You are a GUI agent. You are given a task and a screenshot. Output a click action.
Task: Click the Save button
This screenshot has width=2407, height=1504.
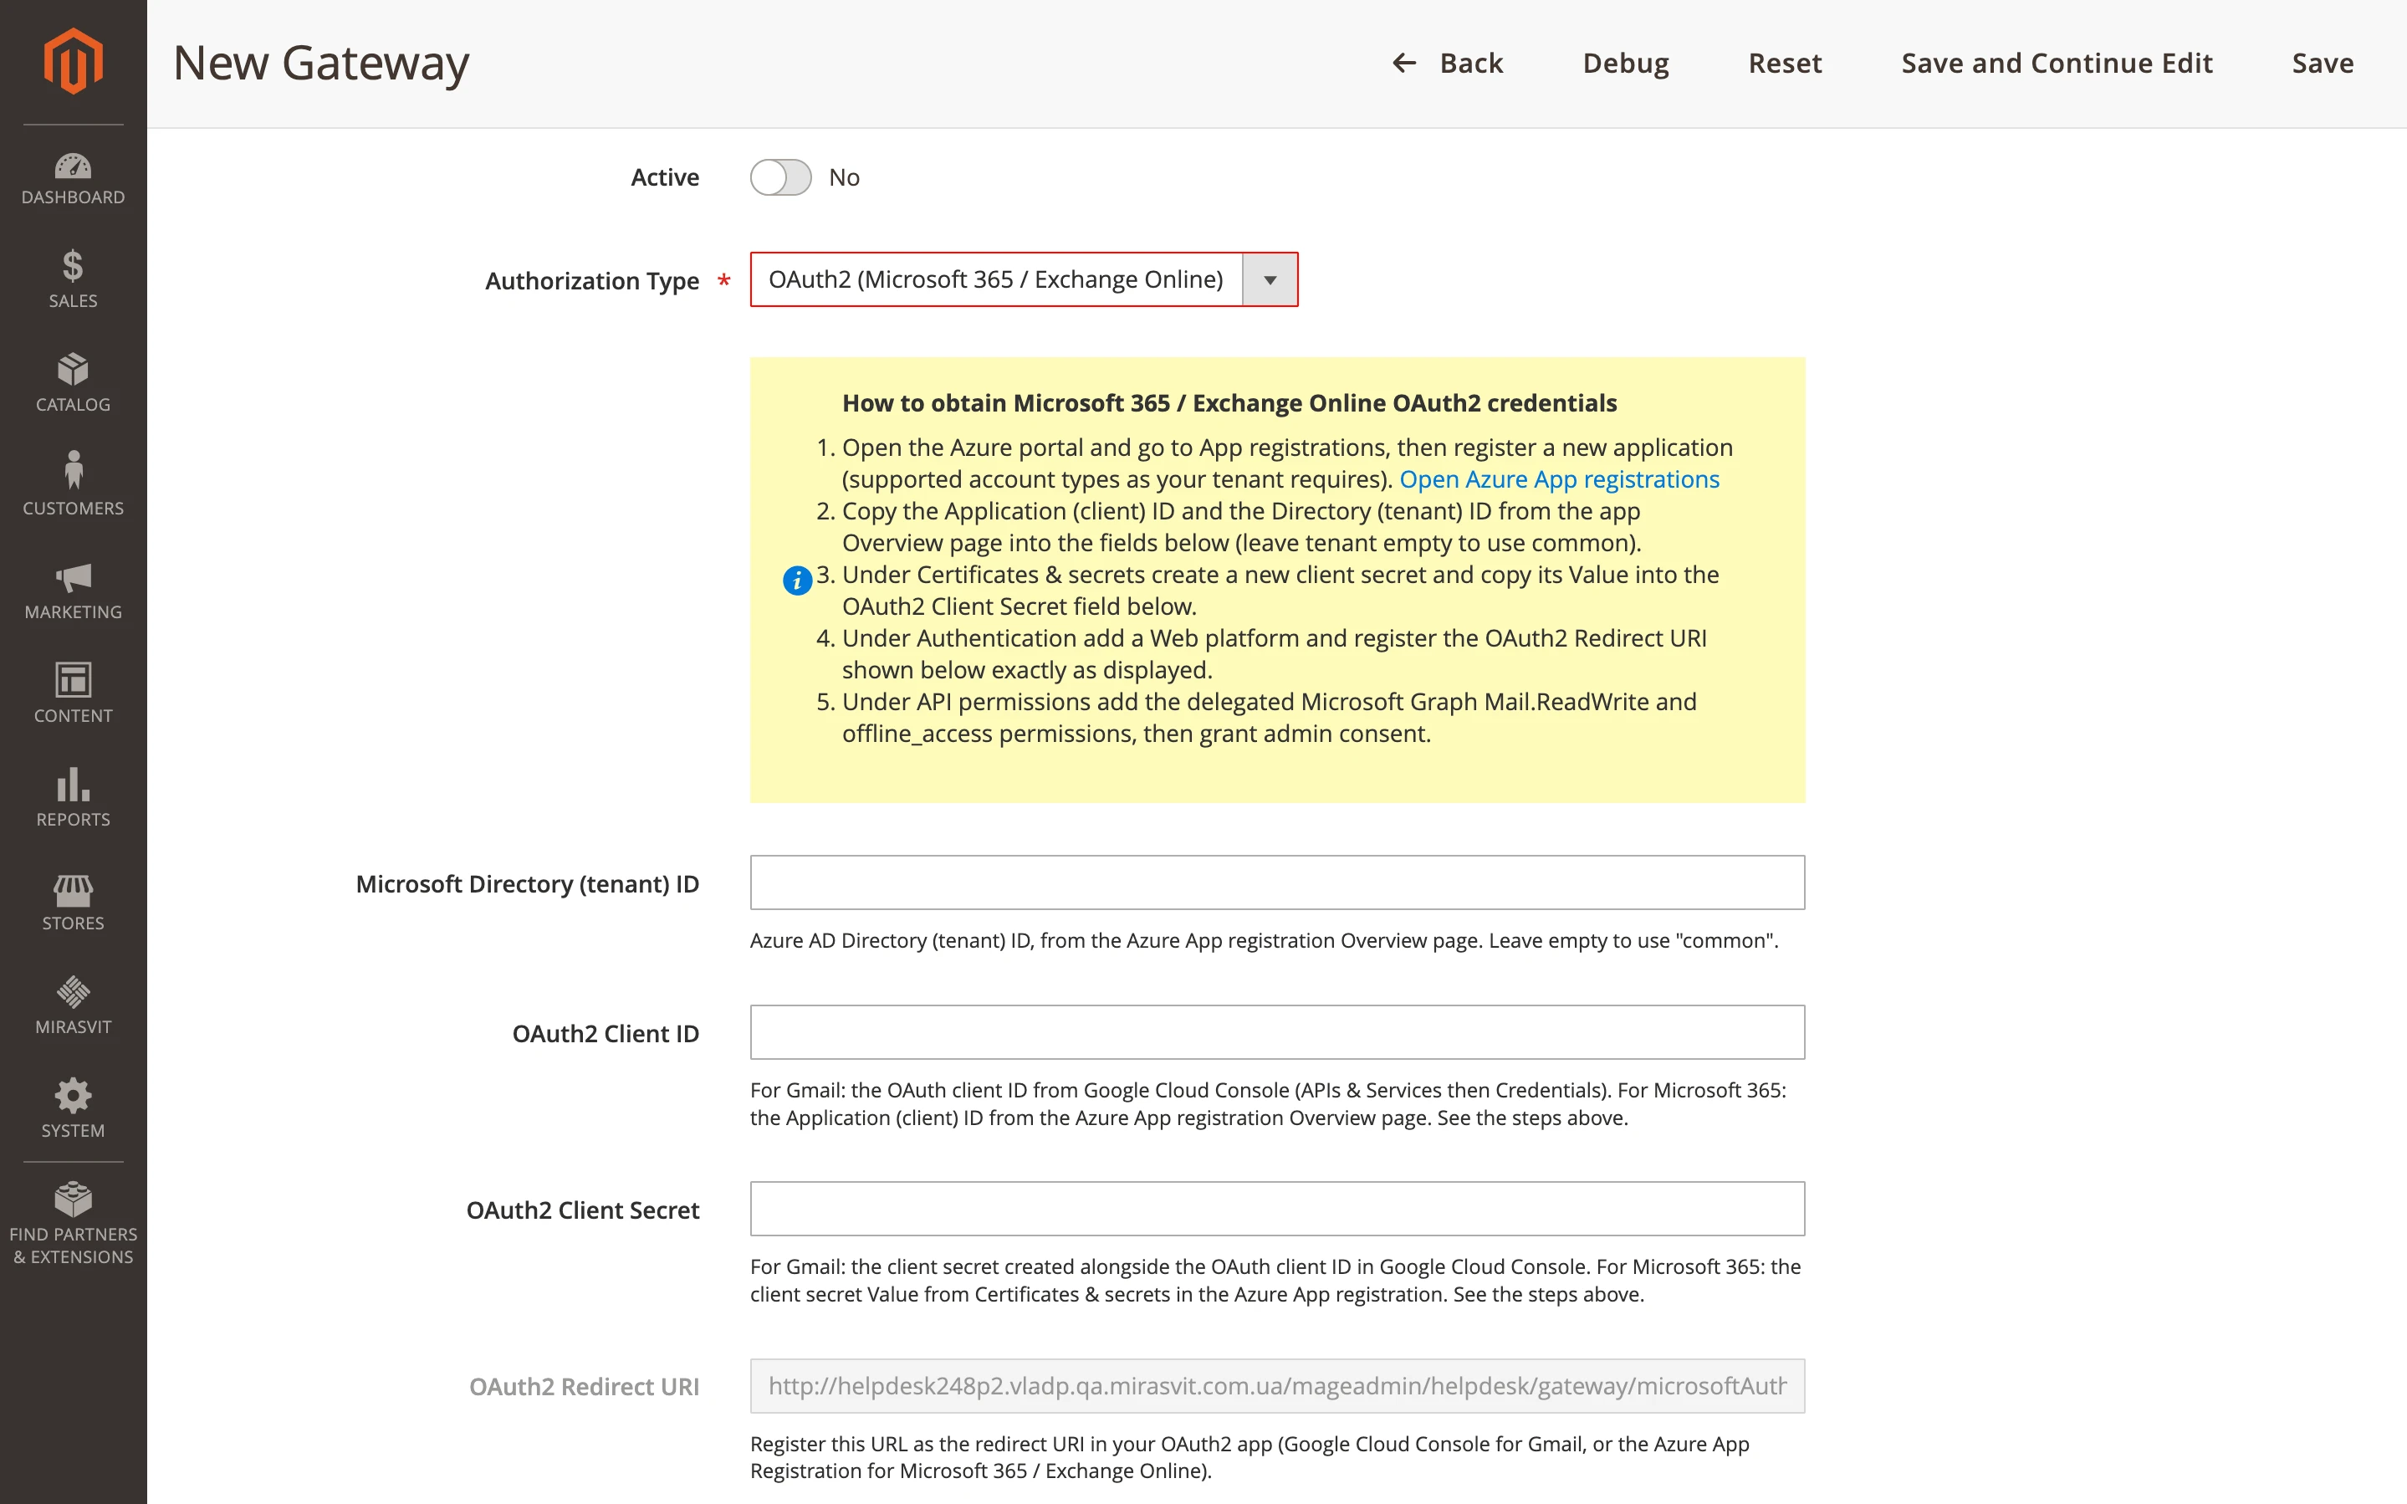tap(2323, 63)
